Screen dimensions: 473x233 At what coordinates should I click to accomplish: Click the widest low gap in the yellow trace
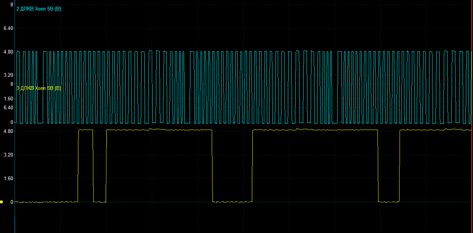pyautogui.click(x=232, y=202)
